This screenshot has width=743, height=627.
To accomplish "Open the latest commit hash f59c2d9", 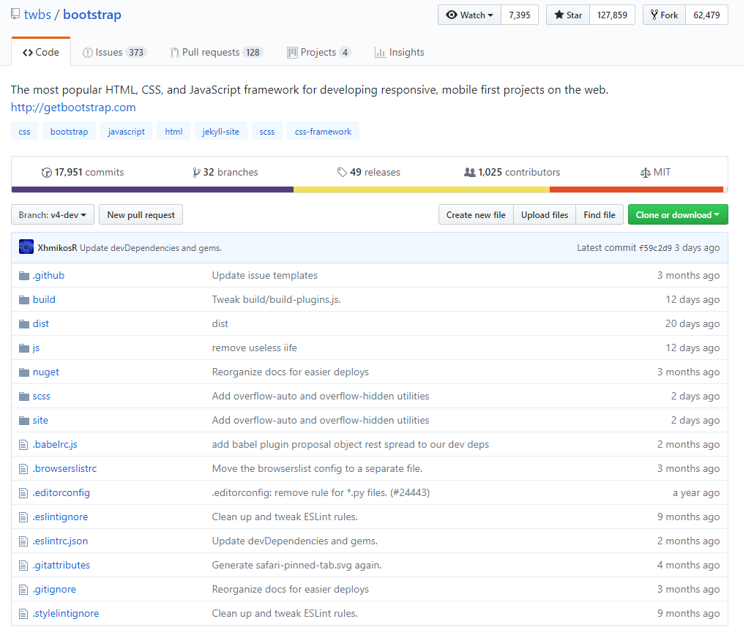I will click(x=655, y=248).
